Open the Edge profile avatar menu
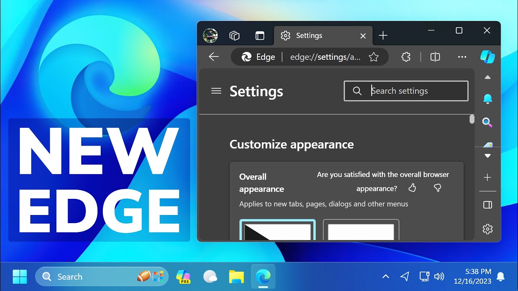This screenshot has height=291, width=518. (210, 36)
